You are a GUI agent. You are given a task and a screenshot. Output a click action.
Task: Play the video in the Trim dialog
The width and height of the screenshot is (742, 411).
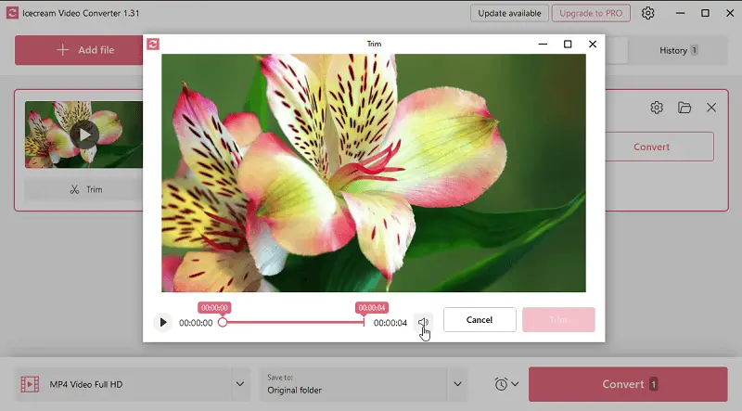(163, 323)
